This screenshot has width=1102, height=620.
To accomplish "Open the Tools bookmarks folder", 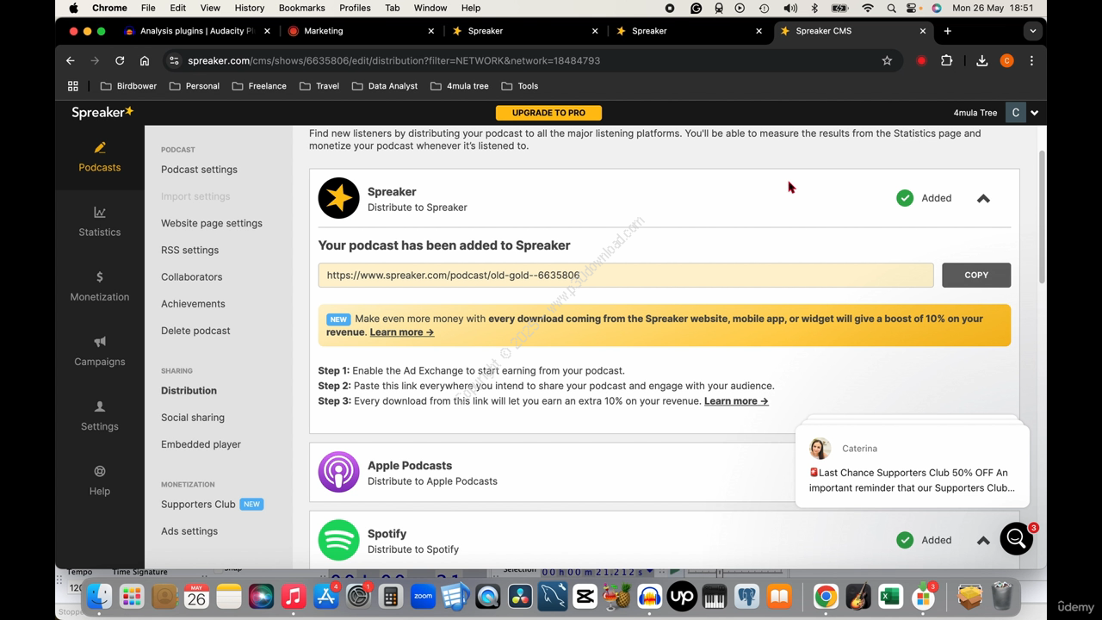I will 519,86.
